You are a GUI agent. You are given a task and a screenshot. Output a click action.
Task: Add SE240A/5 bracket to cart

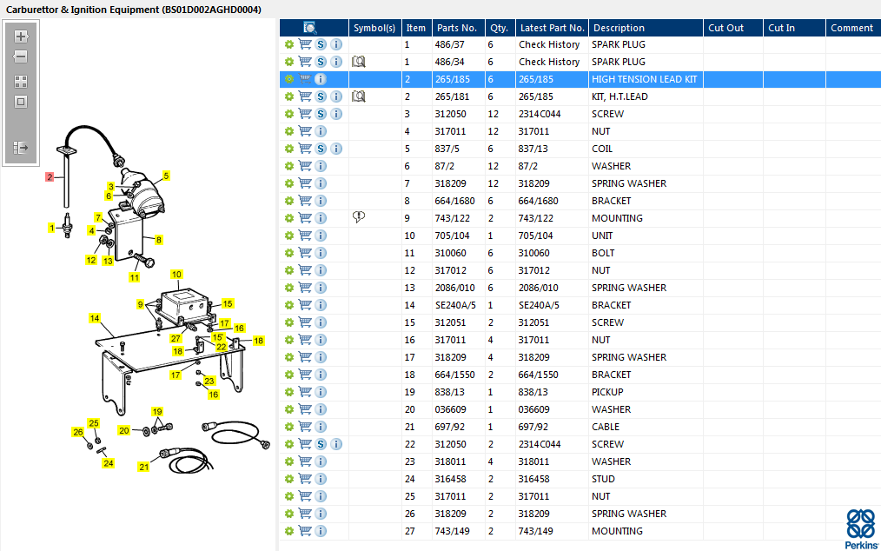(x=305, y=305)
